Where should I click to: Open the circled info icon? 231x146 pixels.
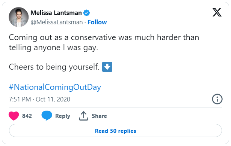click(x=217, y=99)
